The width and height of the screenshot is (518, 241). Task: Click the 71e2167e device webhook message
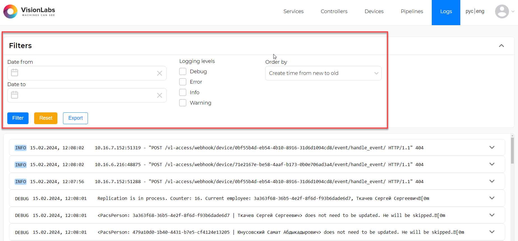pyautogui.click(x=259, y=165)
